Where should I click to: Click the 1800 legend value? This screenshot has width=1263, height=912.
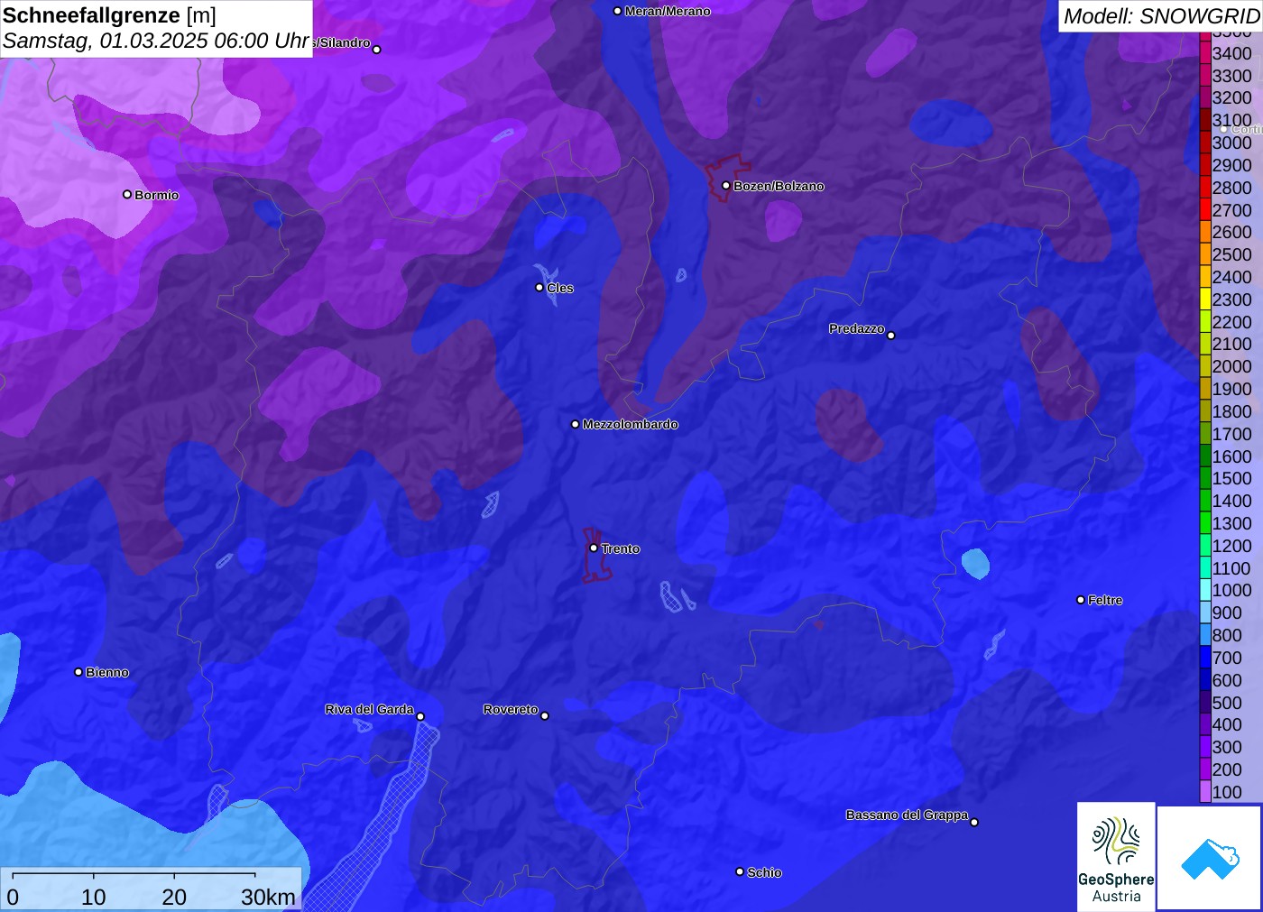point(1231,411)
